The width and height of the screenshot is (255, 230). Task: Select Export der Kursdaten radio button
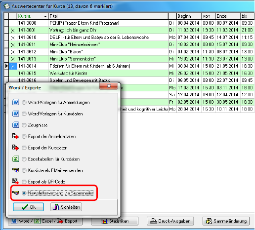click(24, 148)
